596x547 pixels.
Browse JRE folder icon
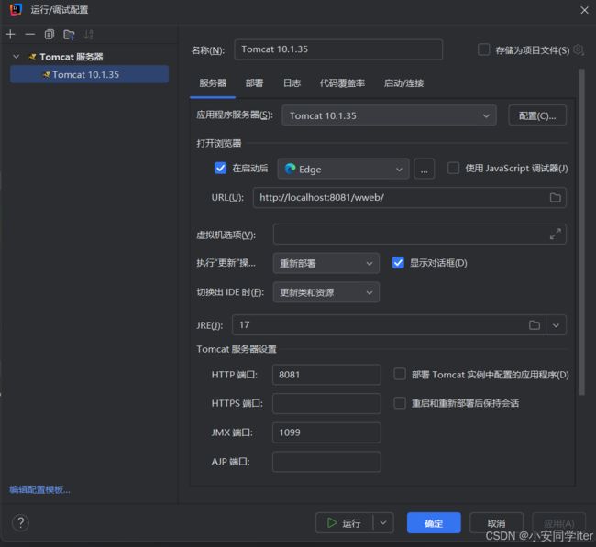coord(535,324)
